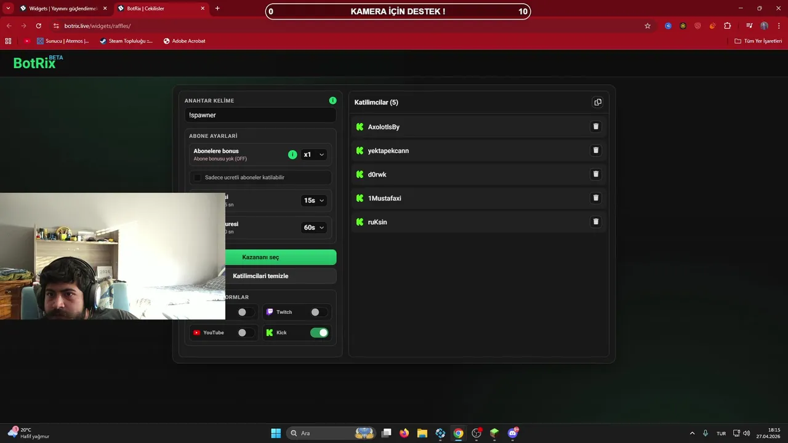Open the clock showing 18:15

769,433
